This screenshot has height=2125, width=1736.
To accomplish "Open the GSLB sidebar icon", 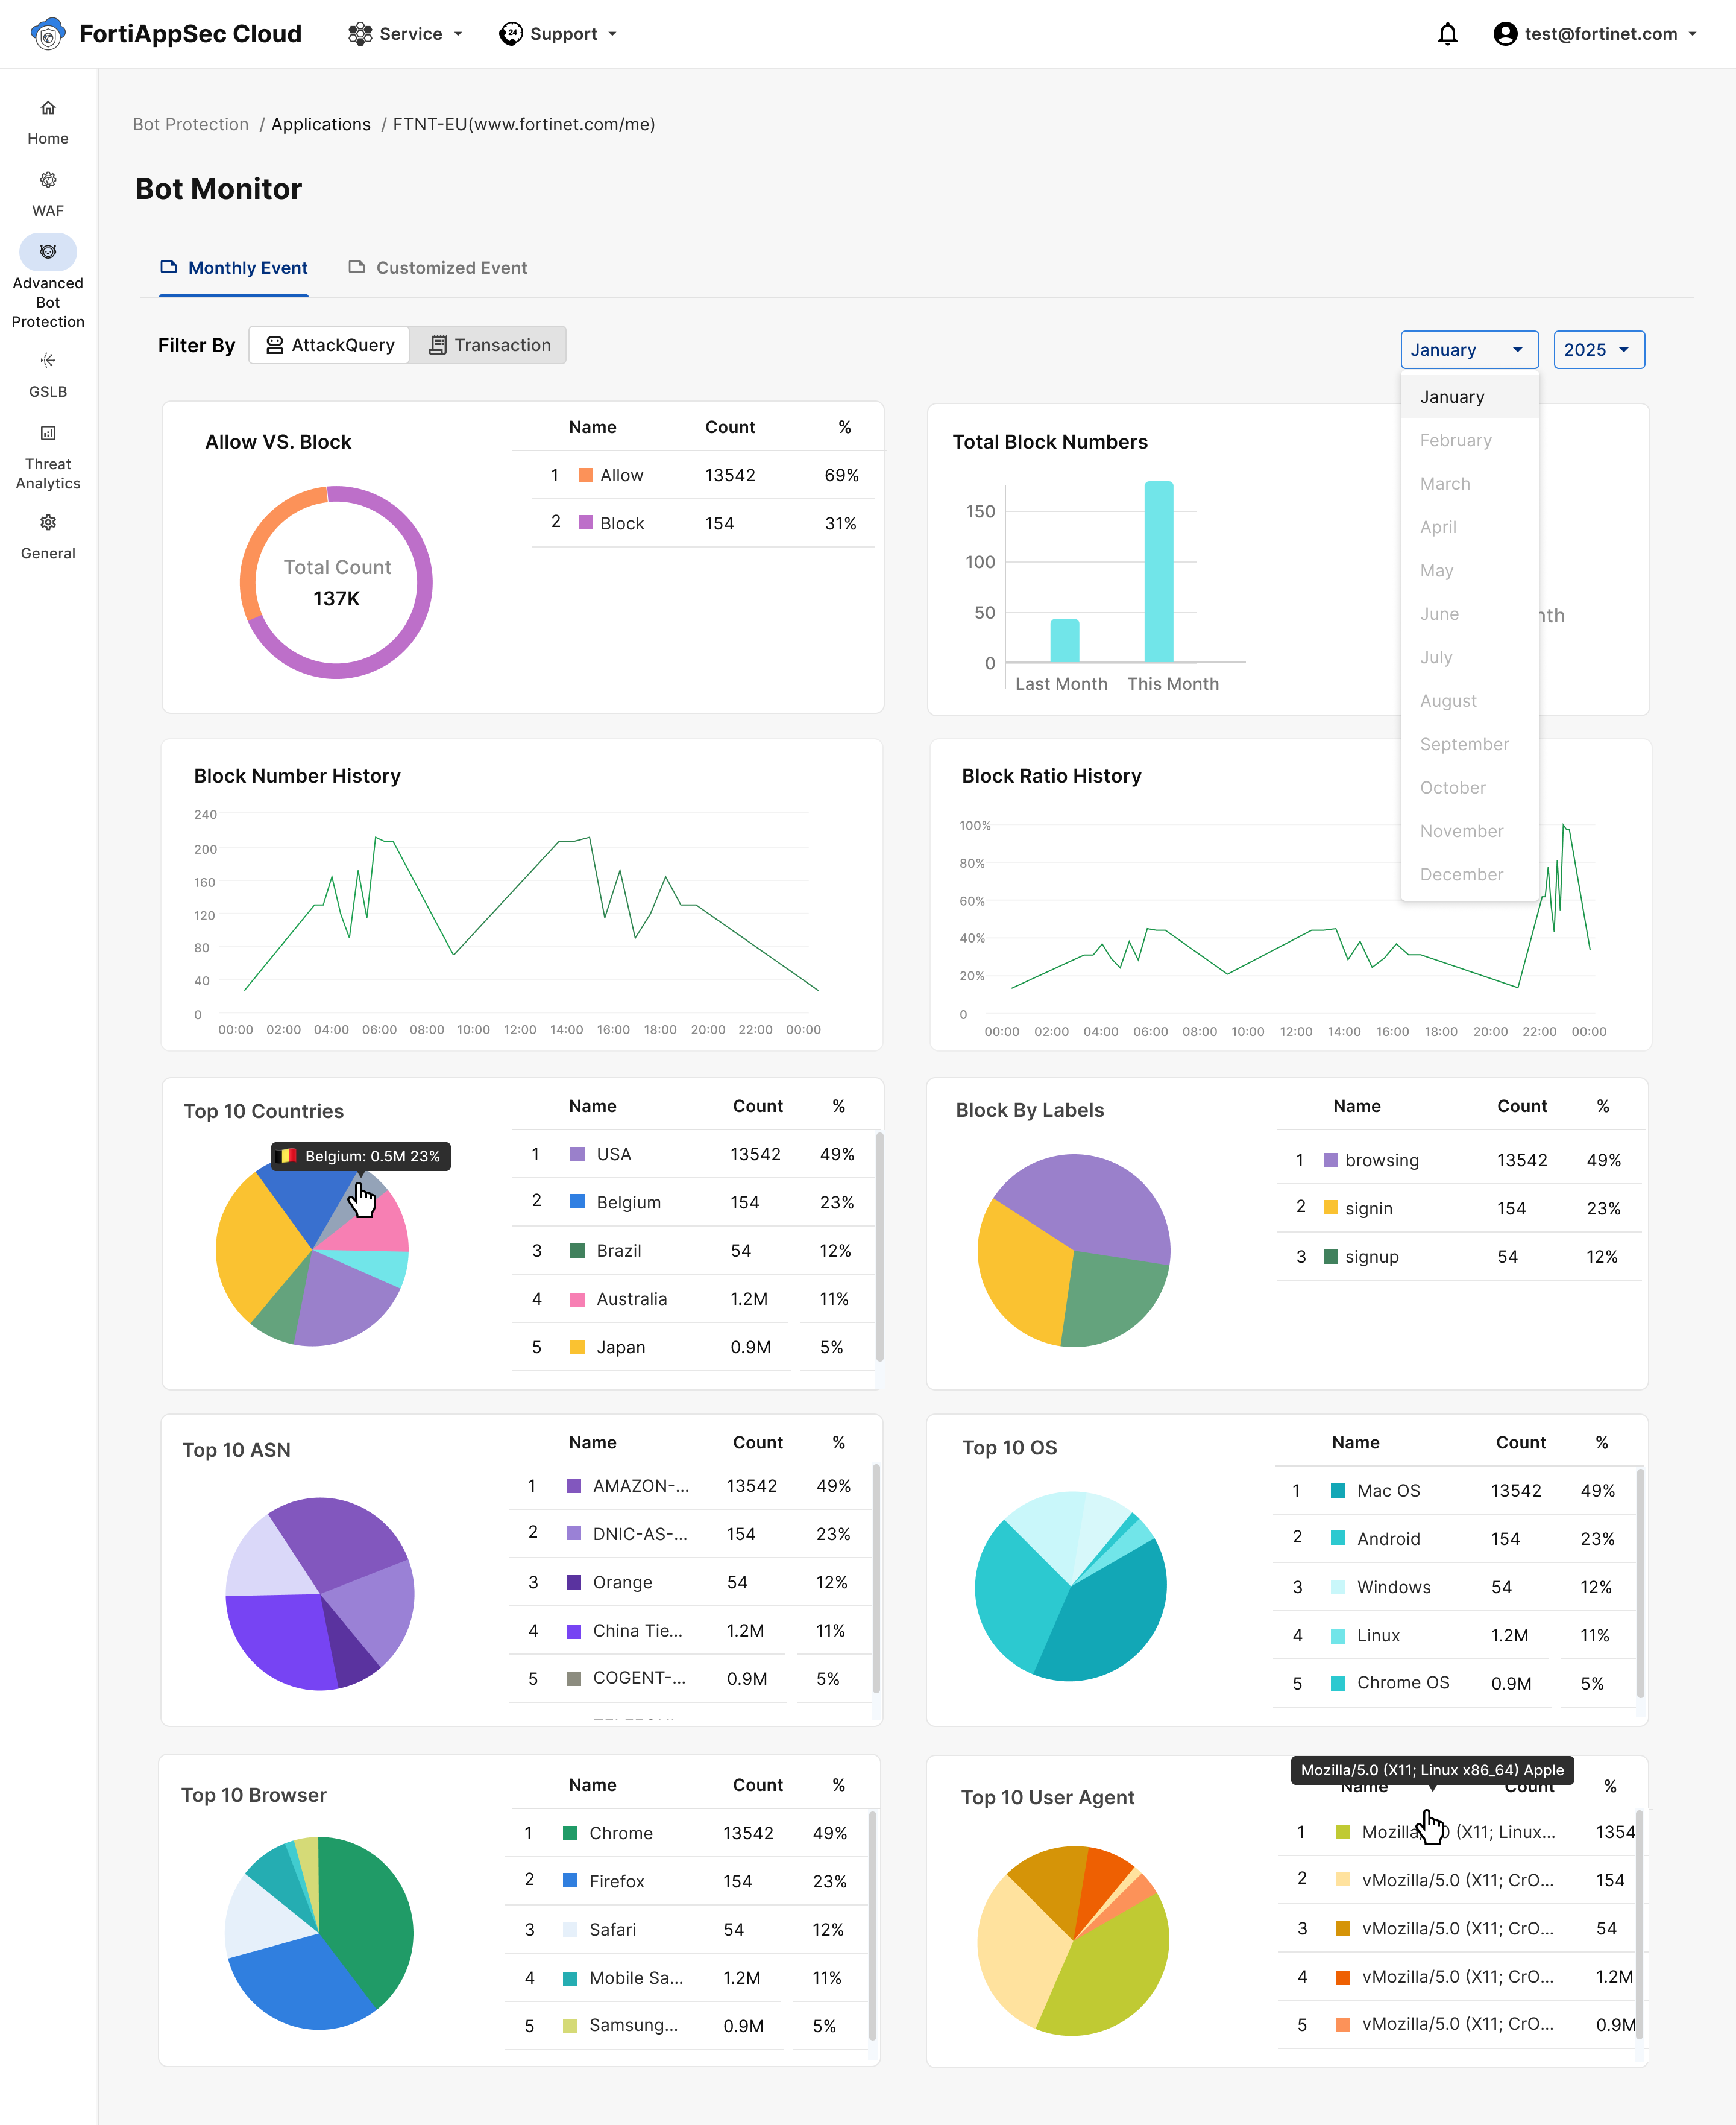I will pyautogui.click(x=48, y=361).
